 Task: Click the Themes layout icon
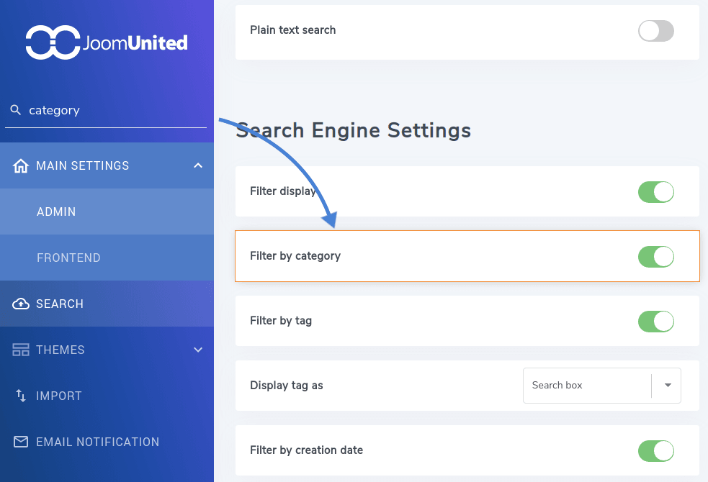[21, 350]
